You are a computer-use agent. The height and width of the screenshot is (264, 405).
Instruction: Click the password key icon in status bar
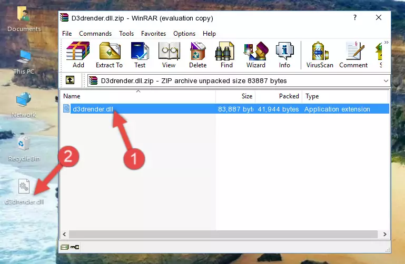click(75, 247)
